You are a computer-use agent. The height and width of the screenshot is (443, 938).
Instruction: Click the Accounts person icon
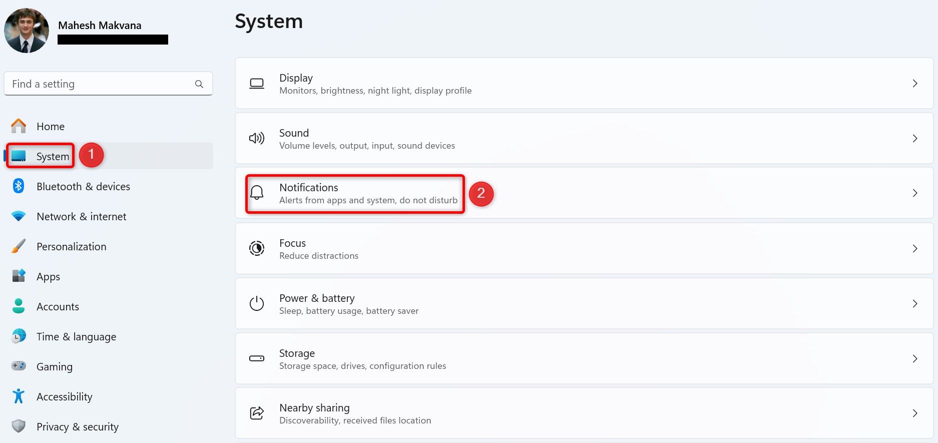(19, 306)
